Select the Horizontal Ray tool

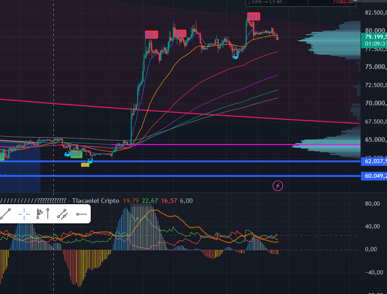tap(82, 214)
